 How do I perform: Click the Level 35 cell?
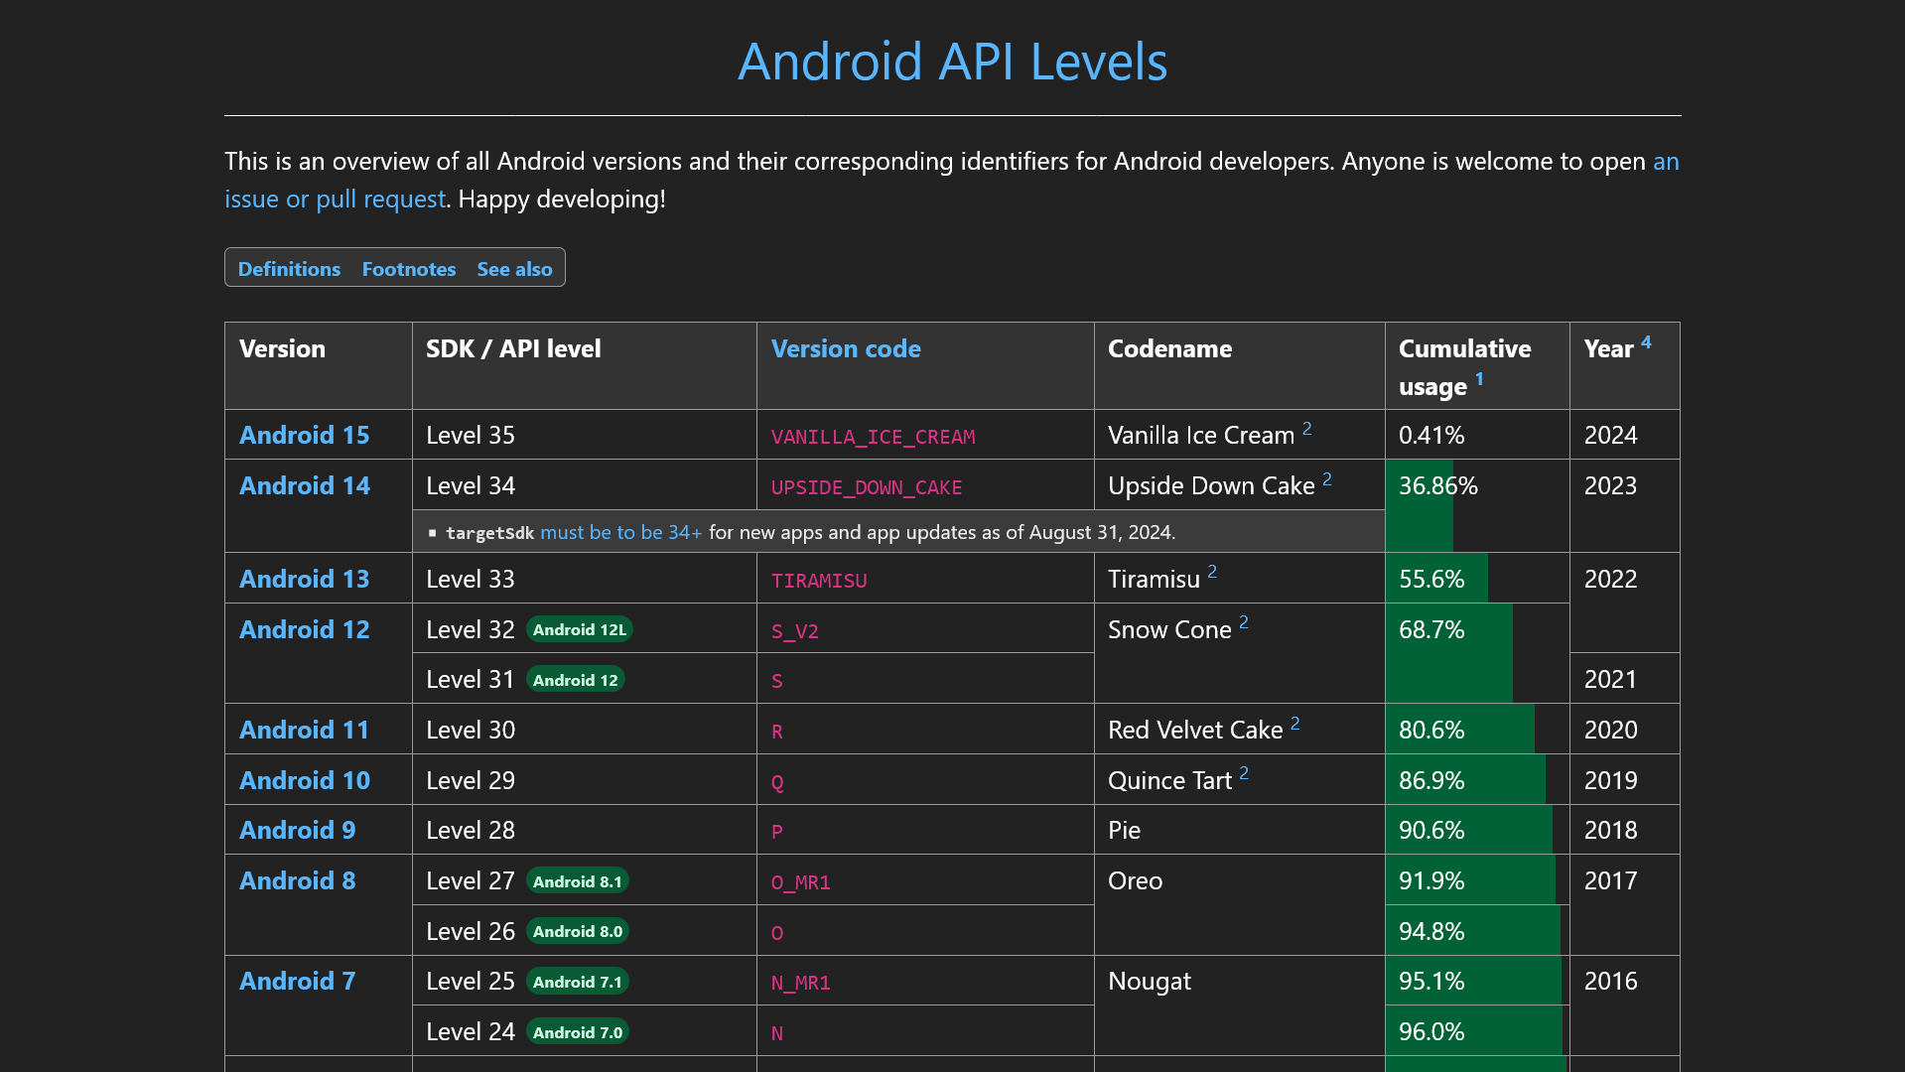pos(585,435)
